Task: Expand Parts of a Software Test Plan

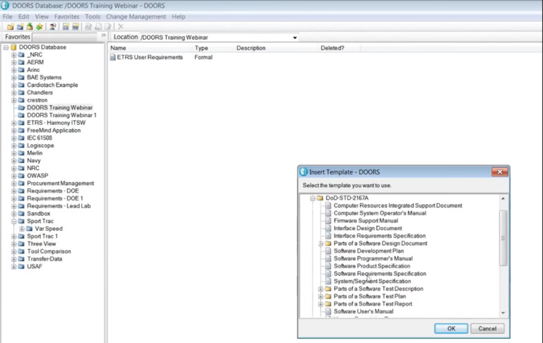Action: [x=320, y=296]
